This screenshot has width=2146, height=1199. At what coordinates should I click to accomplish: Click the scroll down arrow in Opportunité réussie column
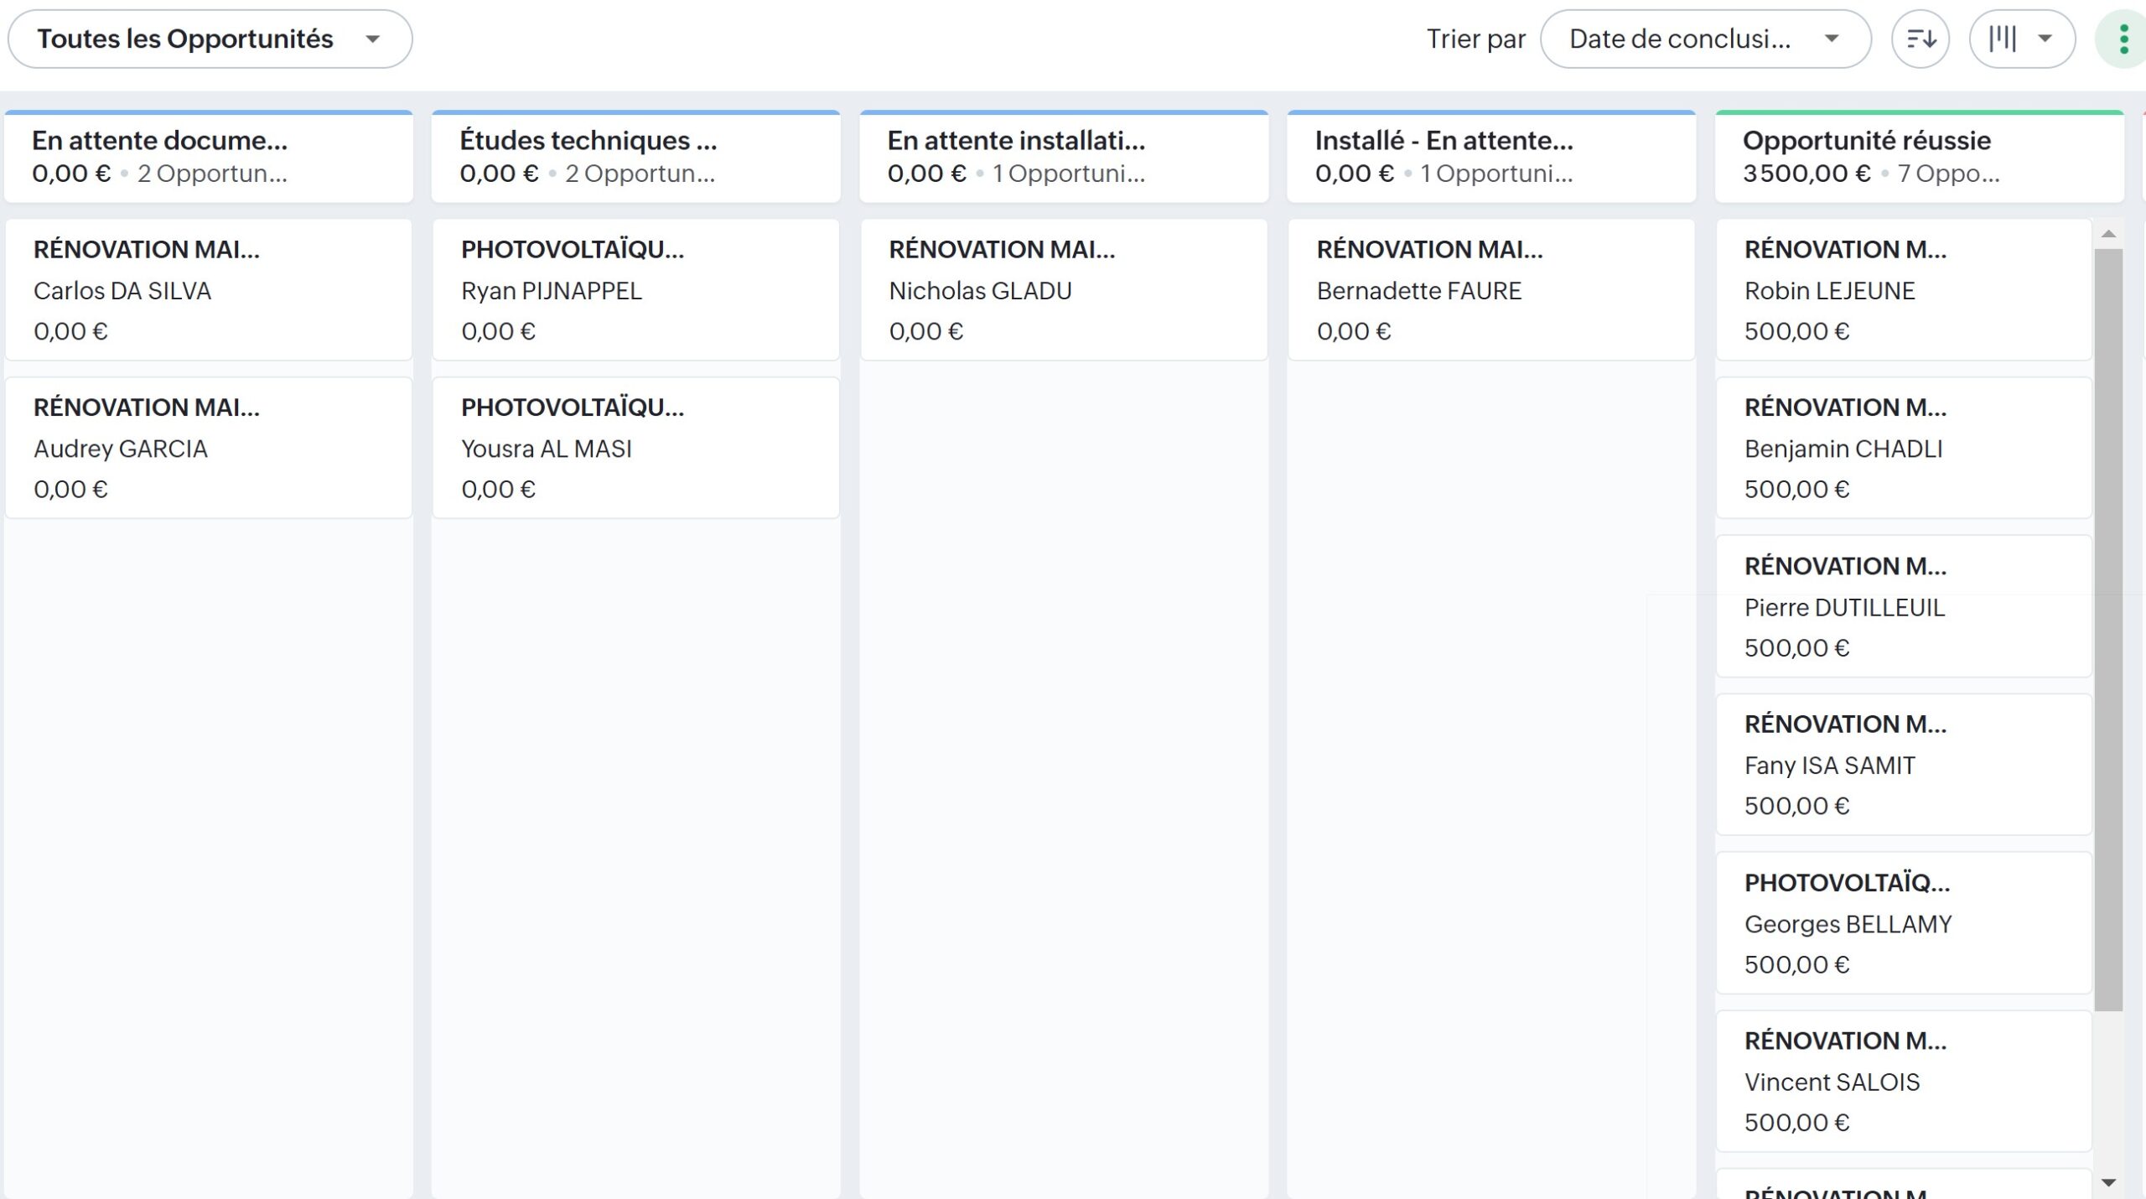(2109, 1183)
